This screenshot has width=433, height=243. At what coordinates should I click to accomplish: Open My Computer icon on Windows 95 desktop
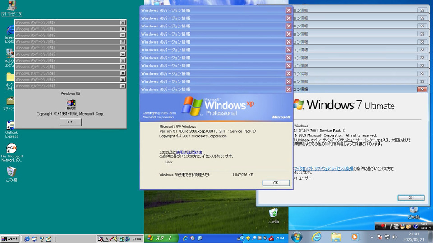[x=11, y=8]
